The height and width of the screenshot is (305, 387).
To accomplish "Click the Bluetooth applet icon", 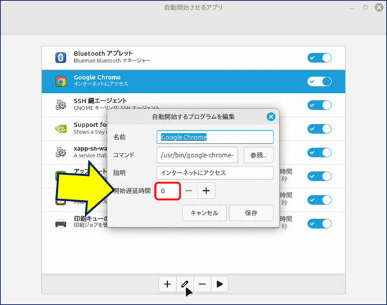I will [61, 58].
